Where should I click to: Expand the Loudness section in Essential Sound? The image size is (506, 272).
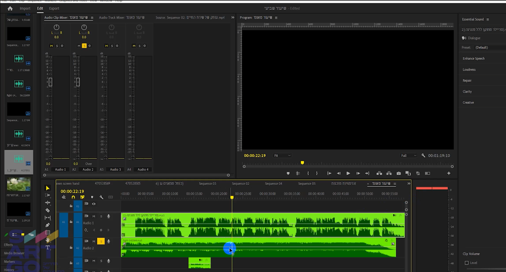469,70
